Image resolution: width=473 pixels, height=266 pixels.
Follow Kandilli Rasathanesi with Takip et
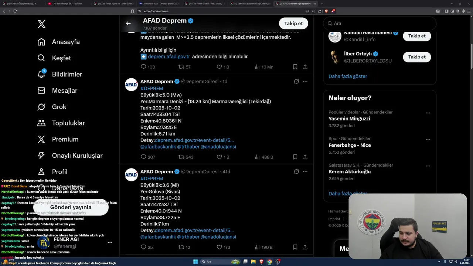417,36
